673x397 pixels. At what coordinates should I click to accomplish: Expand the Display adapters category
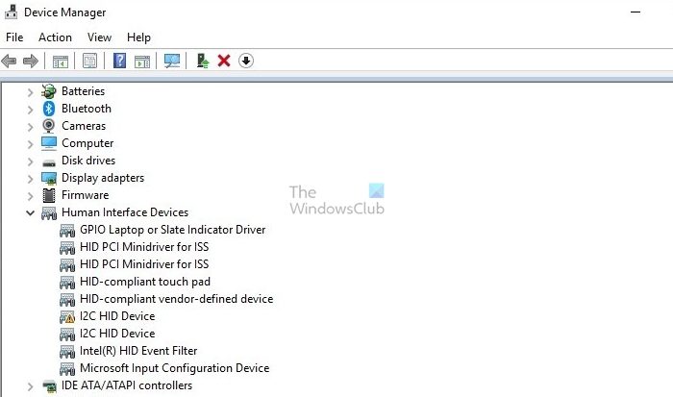click(30, 179)
